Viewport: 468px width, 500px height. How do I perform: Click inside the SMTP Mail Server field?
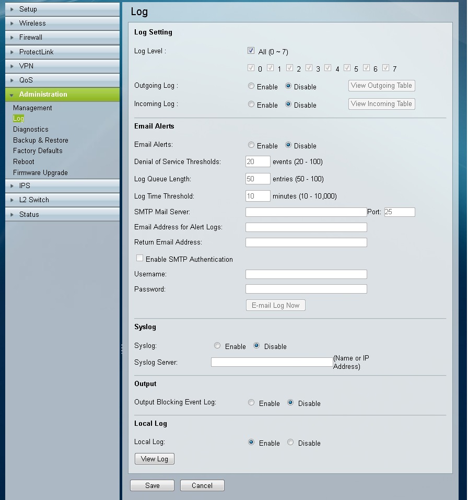click(306, 212)
